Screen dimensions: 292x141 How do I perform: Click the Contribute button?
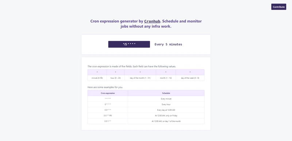click(278, 7)
